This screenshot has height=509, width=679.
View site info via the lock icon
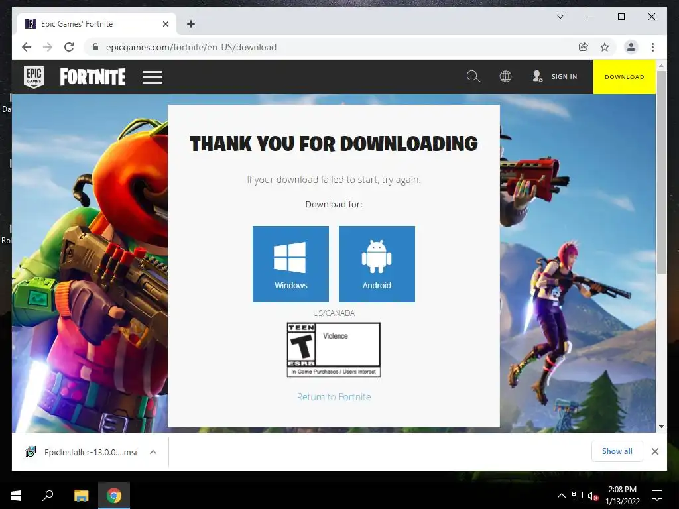[95, 47]
